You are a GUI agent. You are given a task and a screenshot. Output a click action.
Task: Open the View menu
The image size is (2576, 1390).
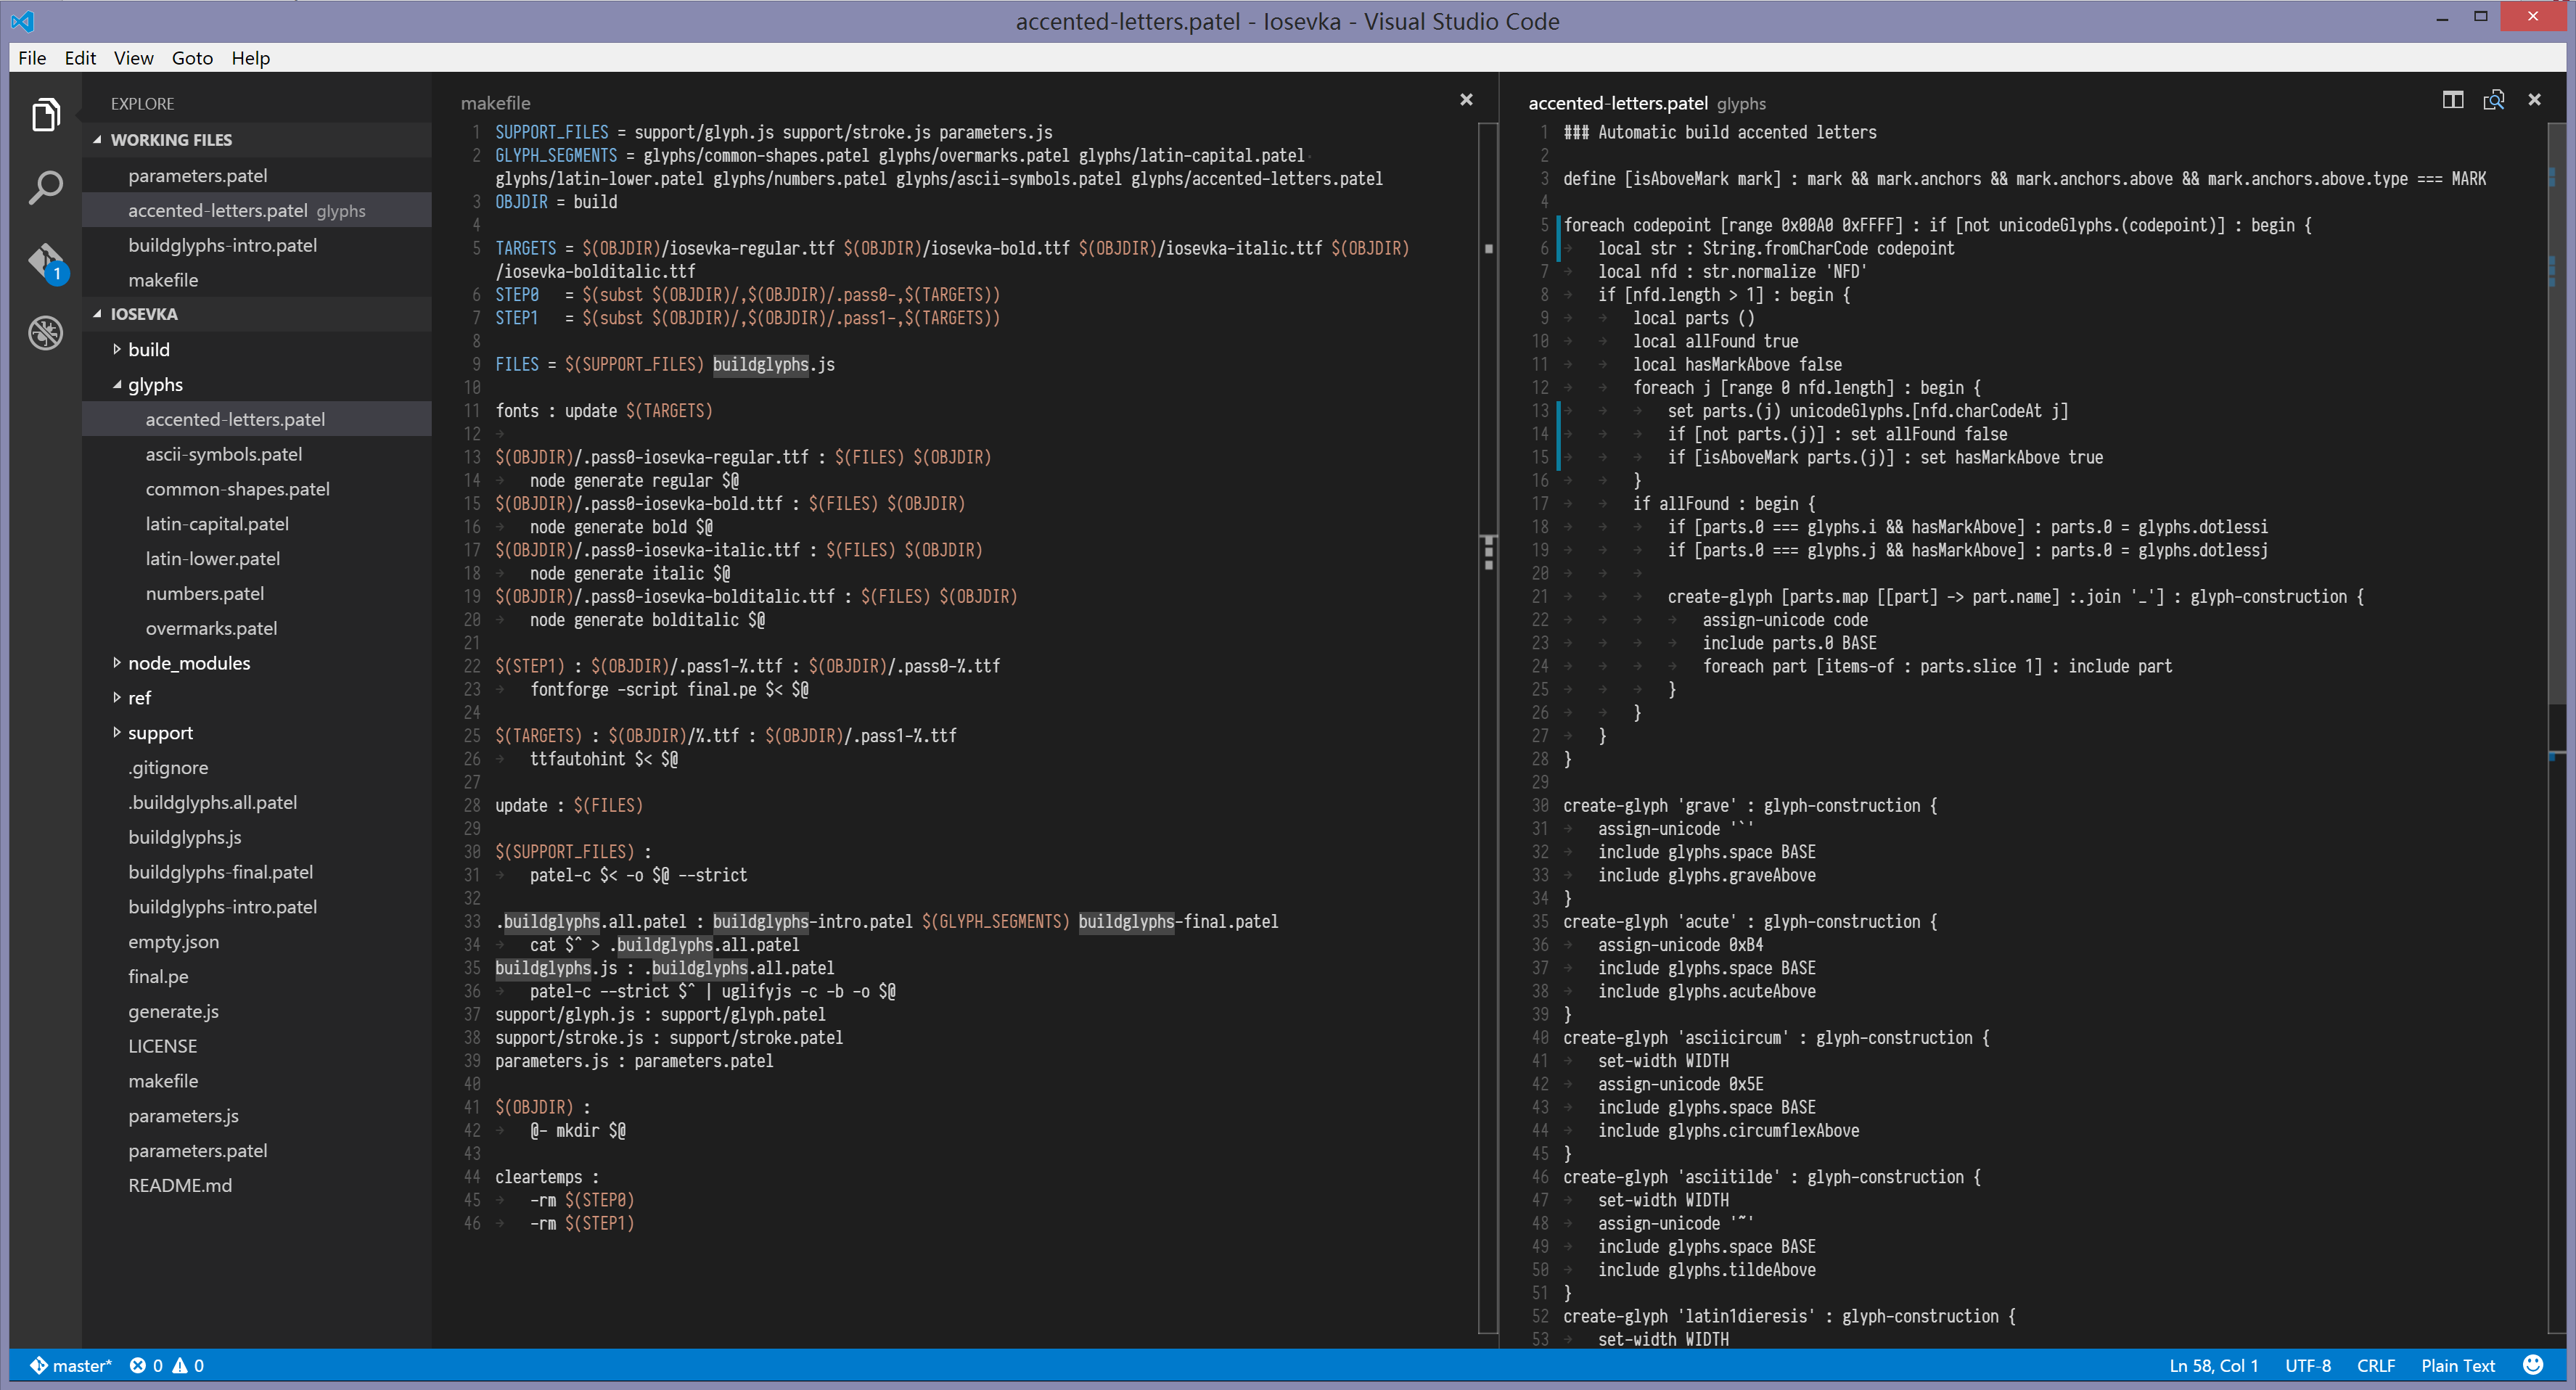pyautogui.click(x=133, y=58)
